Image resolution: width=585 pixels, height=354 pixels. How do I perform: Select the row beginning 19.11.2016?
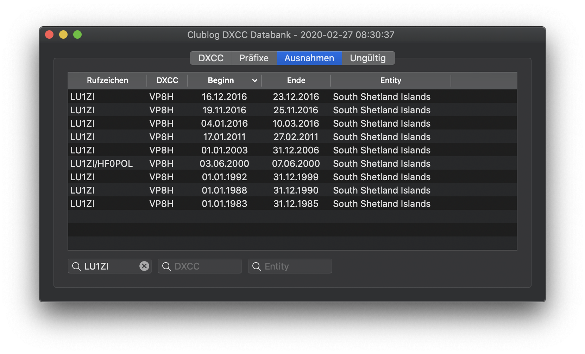tap(292, 110)
